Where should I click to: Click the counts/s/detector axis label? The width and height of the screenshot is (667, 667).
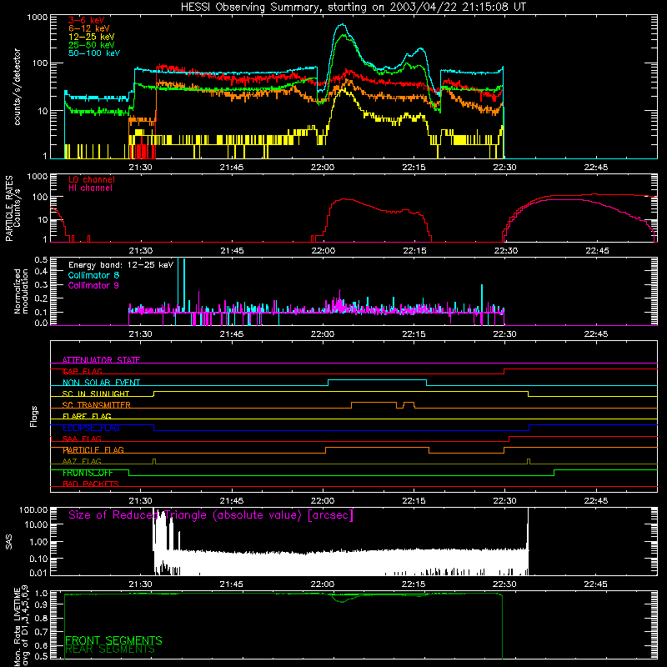18,87
